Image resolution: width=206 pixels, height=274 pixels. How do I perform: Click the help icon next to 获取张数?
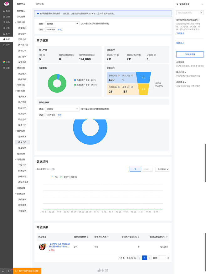click(119, 75)
